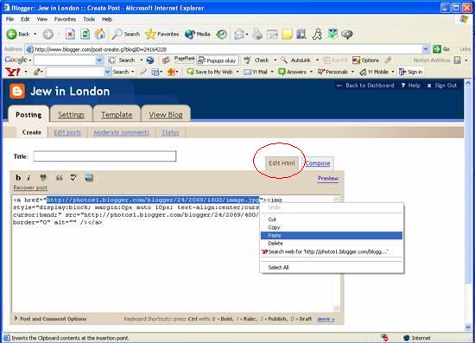The height and width of the screenshot is (343, 475).
Task: Go to the Home page icon
Action: [99, 34]
